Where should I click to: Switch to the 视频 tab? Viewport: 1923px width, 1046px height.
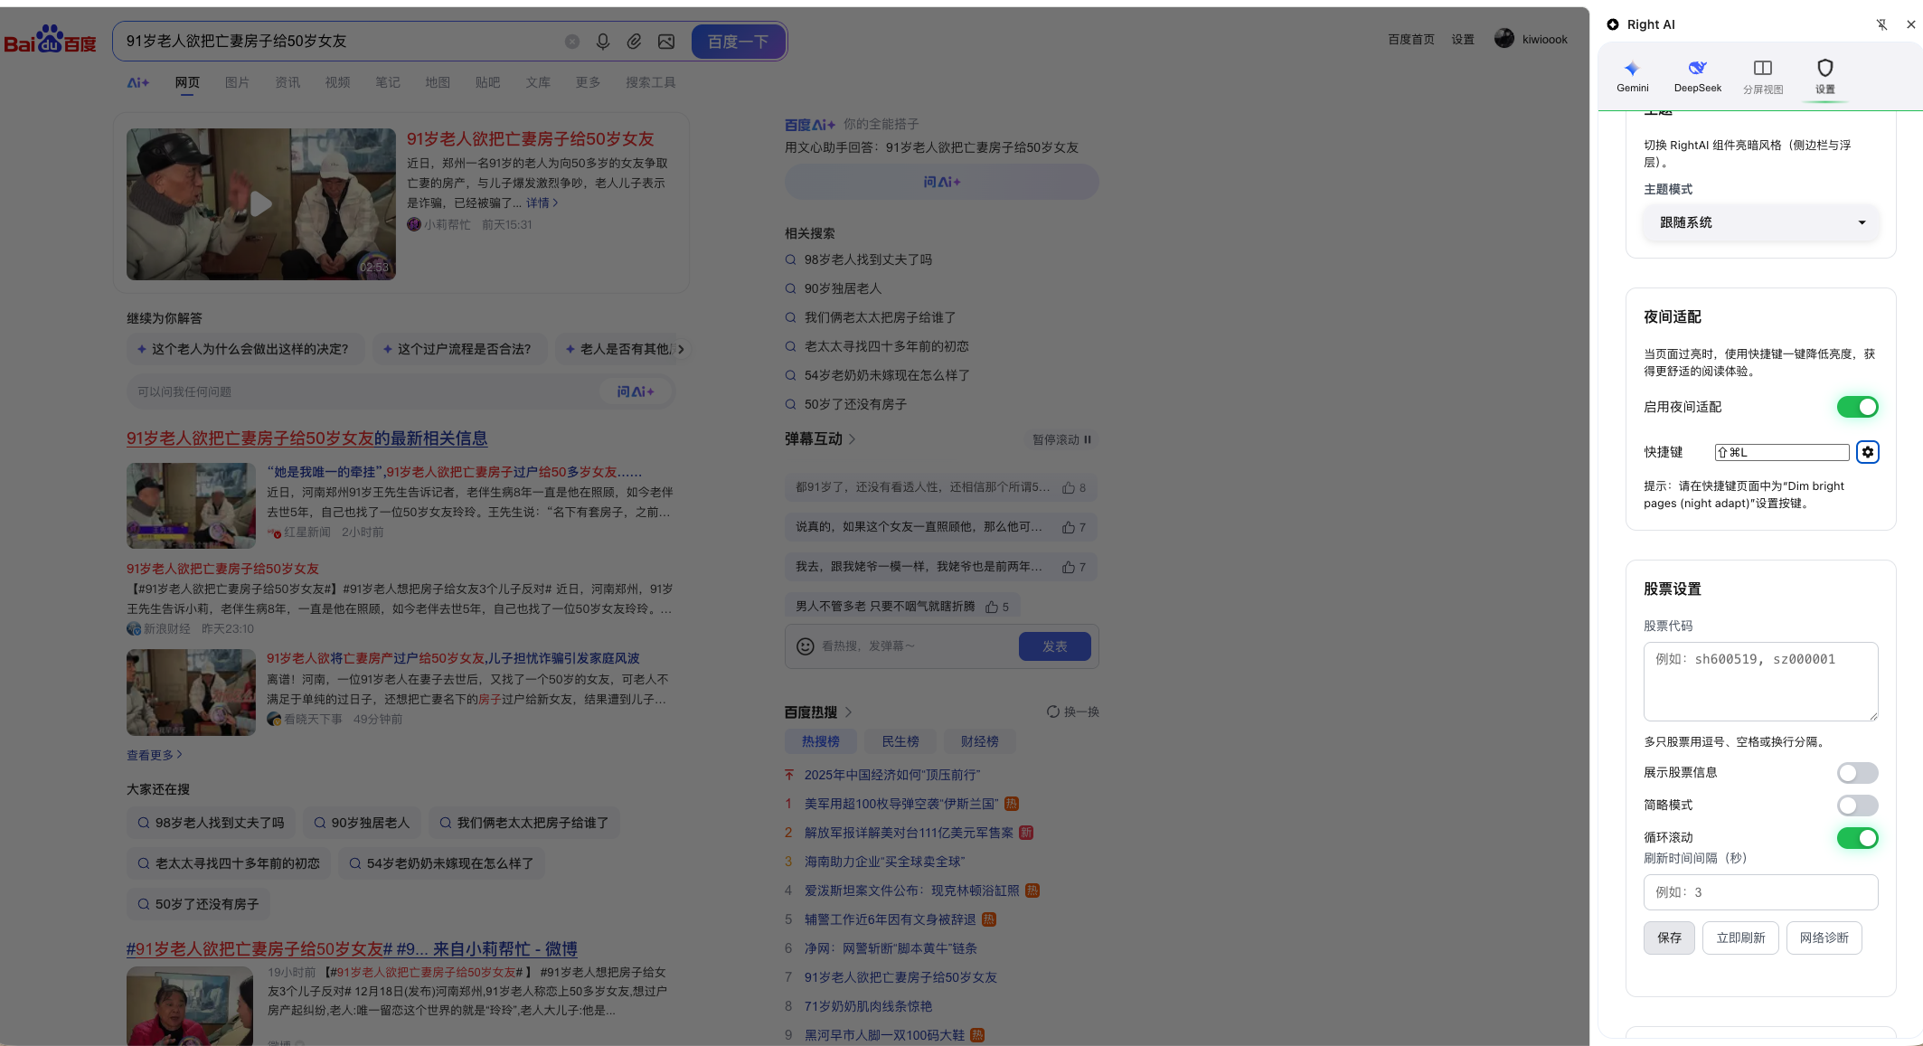(337, 82)
